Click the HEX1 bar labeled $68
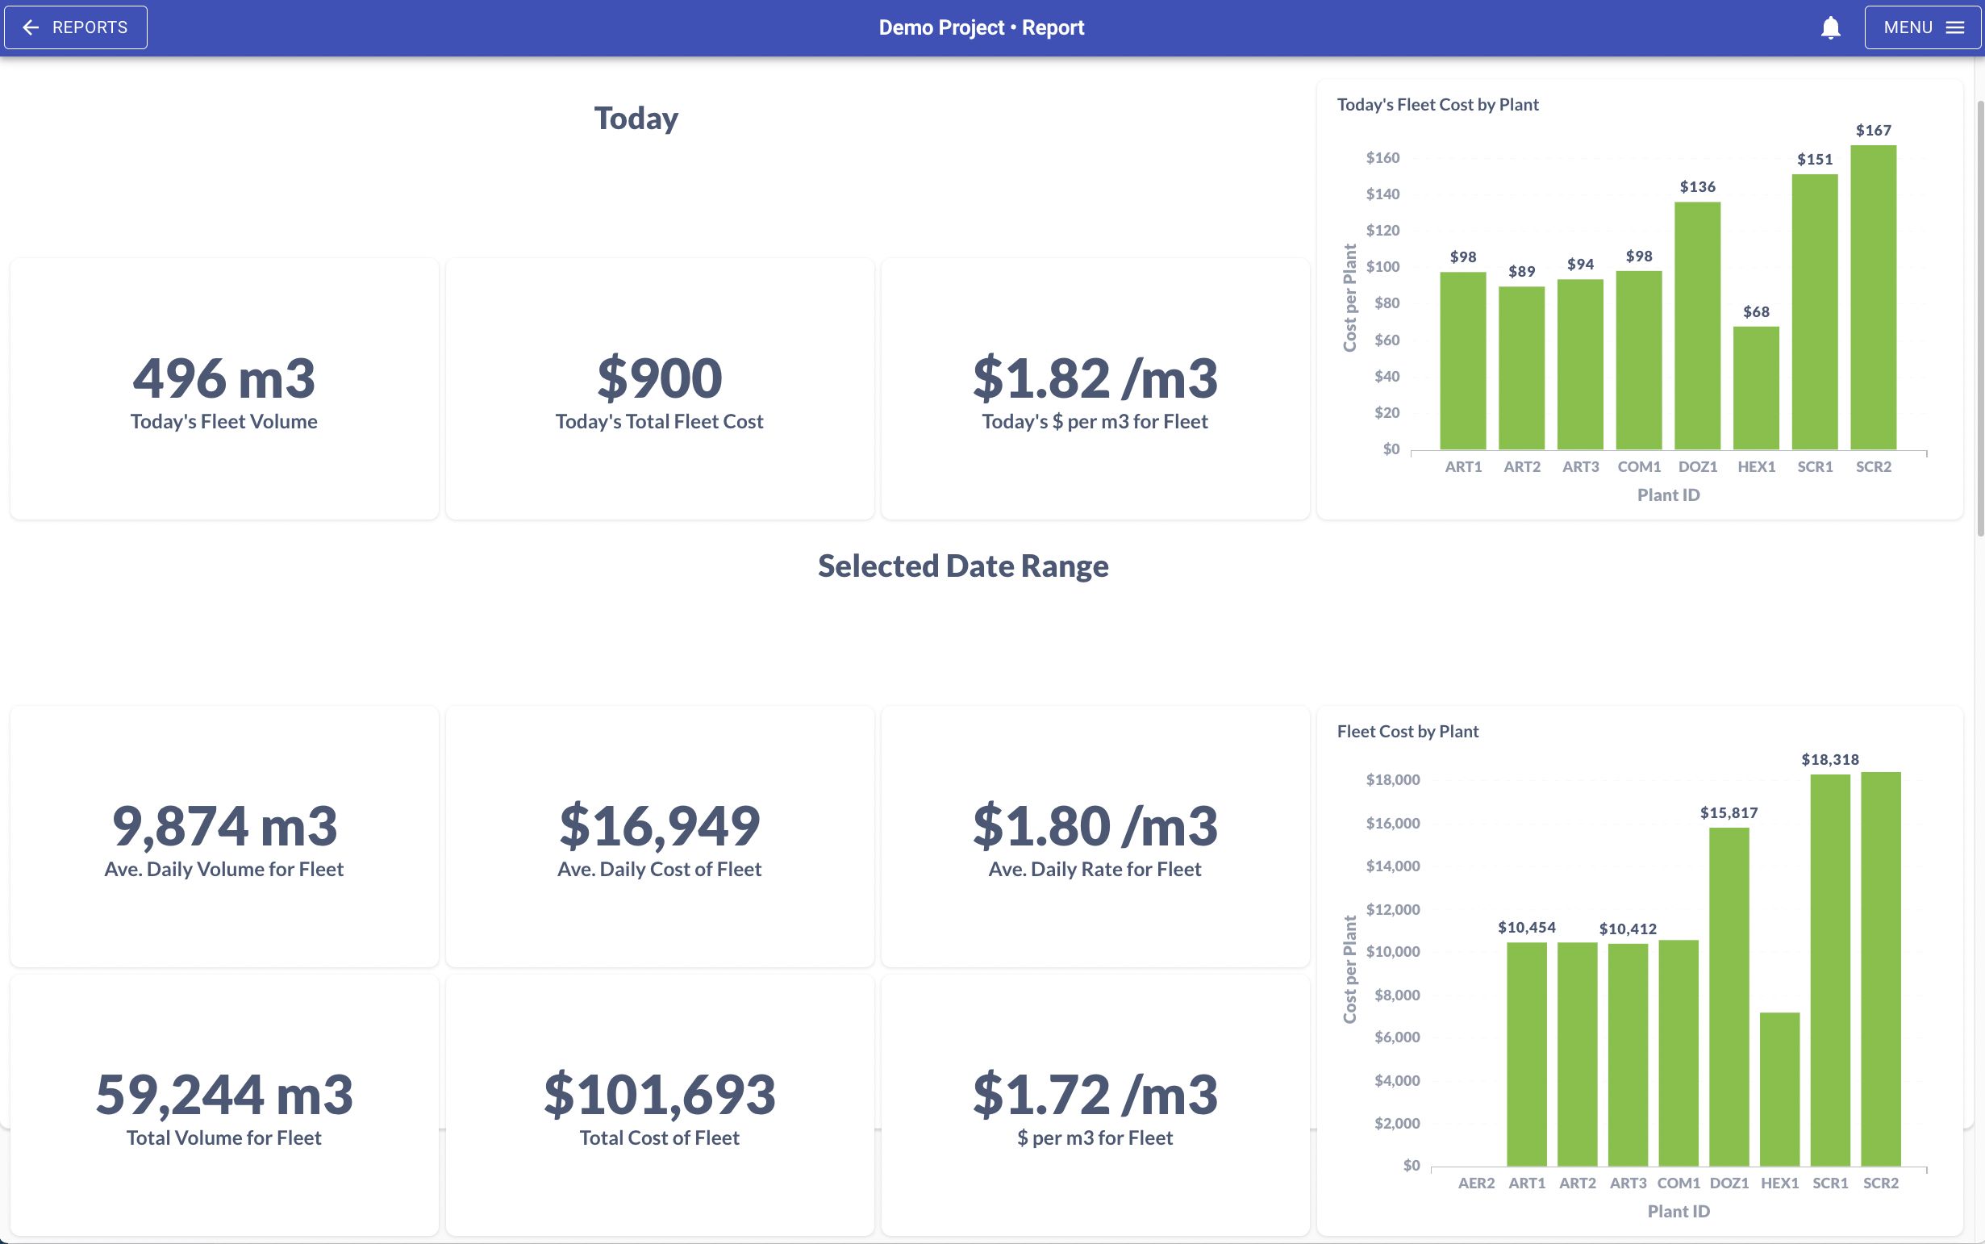The image size is (1985, 1244). click(x=1756, y=387)
